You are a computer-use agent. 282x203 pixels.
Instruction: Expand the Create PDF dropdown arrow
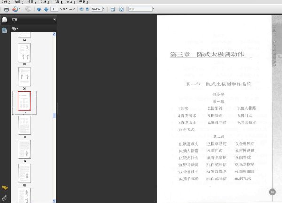coord(20,9)
